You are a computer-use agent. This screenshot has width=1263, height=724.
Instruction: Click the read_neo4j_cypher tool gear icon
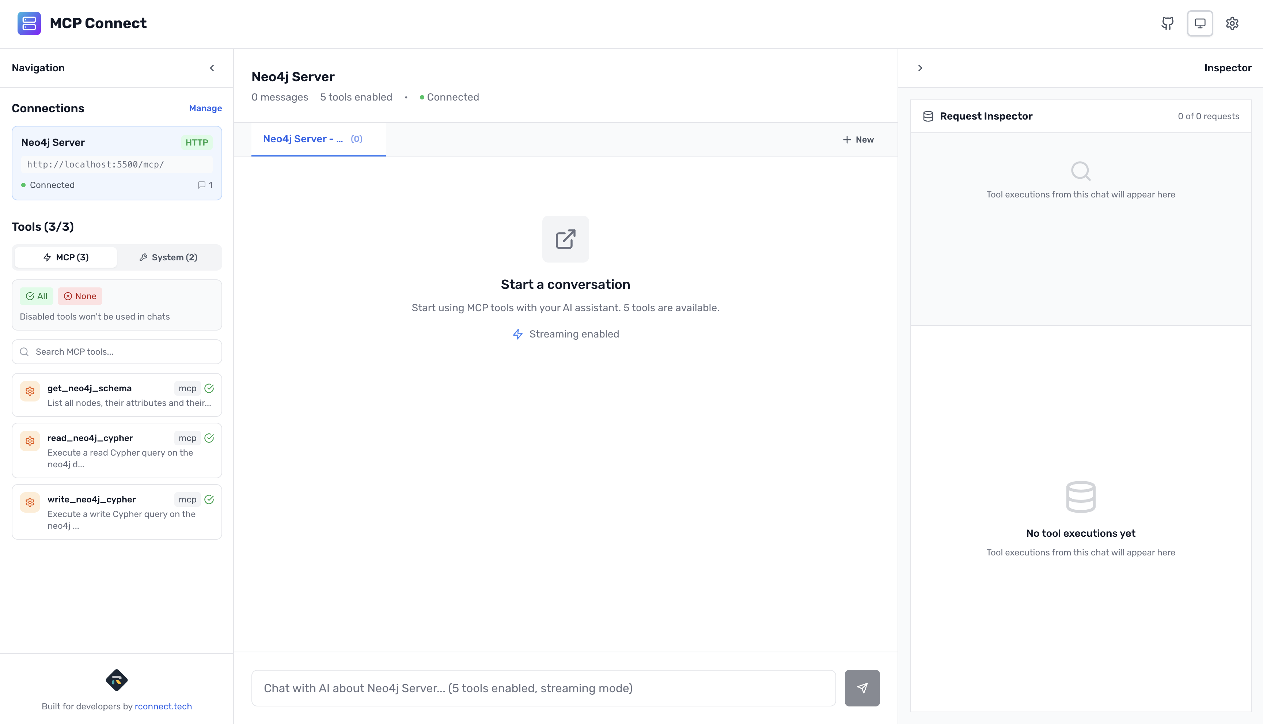click(30, 441)
